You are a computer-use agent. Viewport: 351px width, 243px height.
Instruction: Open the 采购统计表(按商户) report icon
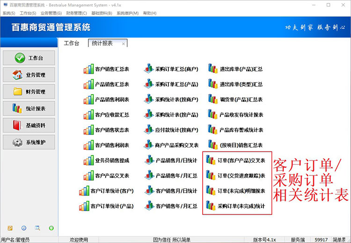pyautogui.click(x=149, y=99)
